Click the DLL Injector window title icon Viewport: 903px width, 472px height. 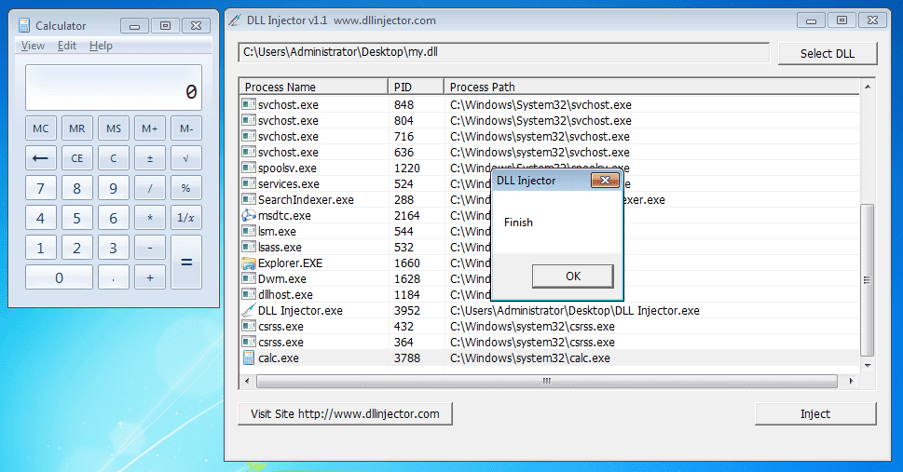pyautogui.click(x=235, y=20)
